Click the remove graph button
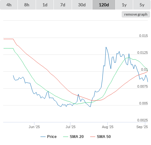The height and width of the screenshot is (145, 151). tap(136, 14)
